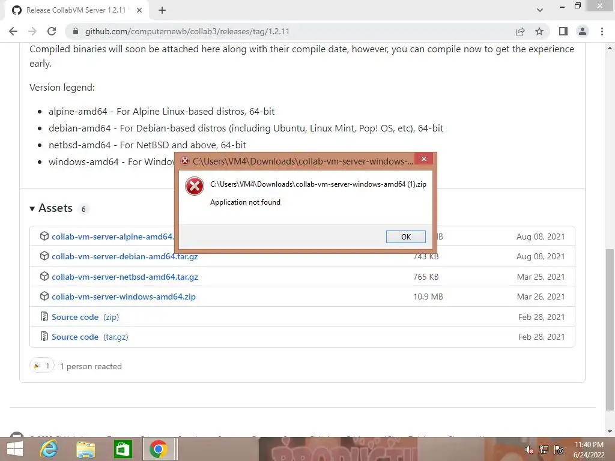Open Chrome three-dot menu
615x461 pixels.
click(x=602, y=31)
